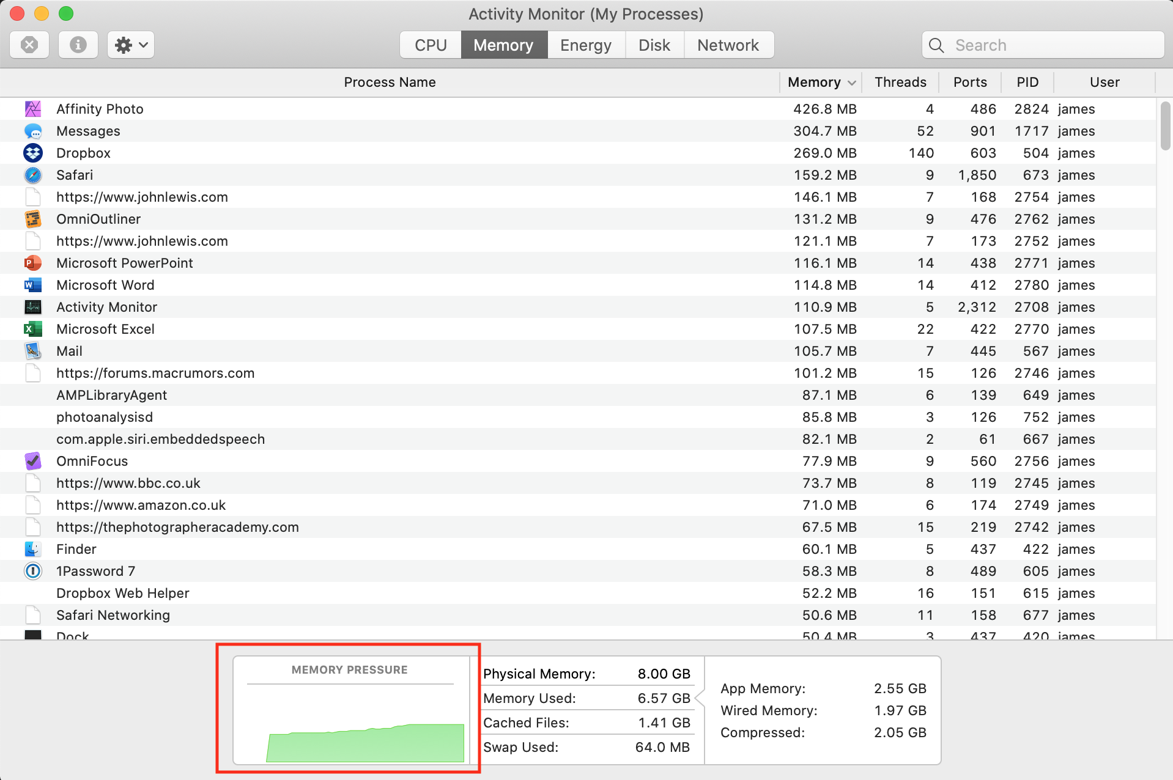
Task: Click the Wired Memory 1.97 GB value
Action: 900,710
